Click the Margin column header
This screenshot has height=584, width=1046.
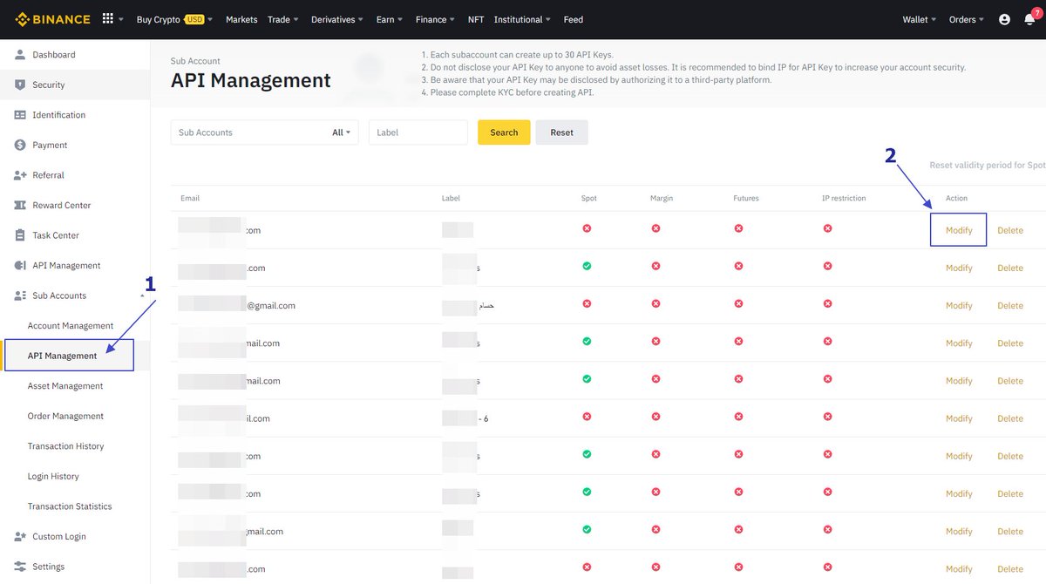(x=662, y=198)
